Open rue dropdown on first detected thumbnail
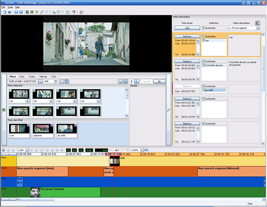 click(27, 101)
